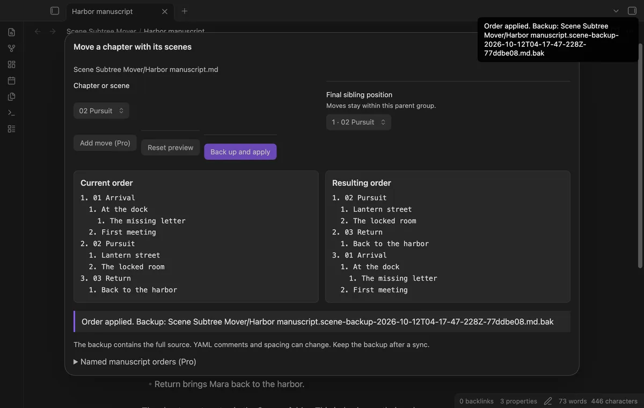
Task: Open graph view icon in ribbon
Action: pos(11,48)
